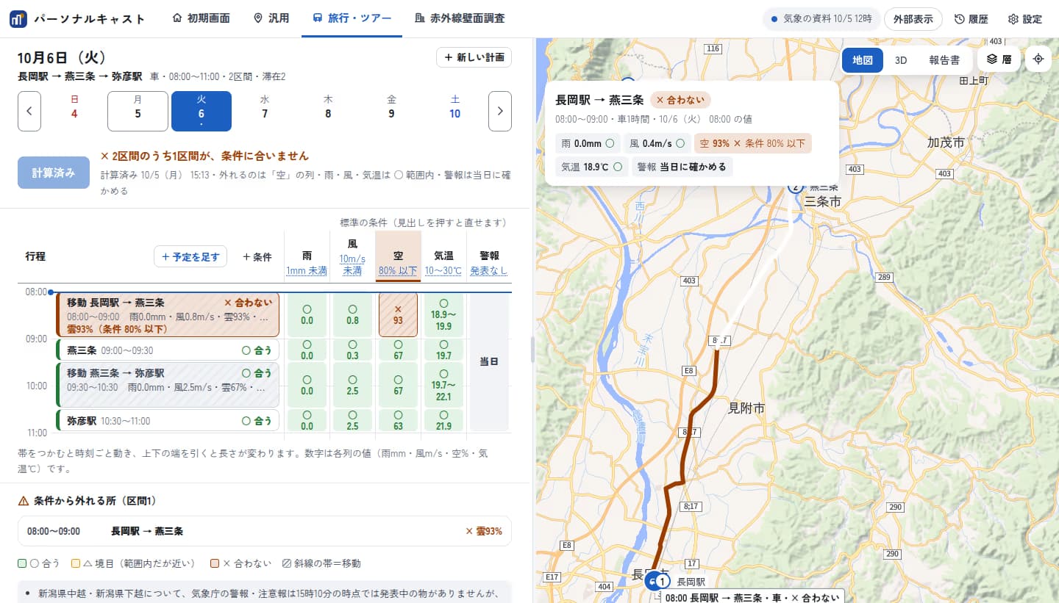Click map marker 1 at 長岡駅

662,581
